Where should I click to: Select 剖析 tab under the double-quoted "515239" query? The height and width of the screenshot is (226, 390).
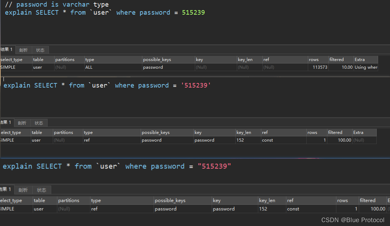(23, 190)
